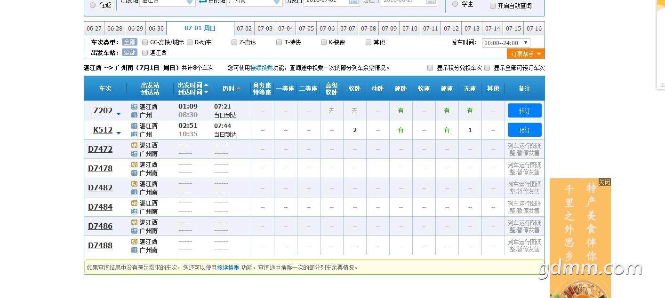
Task: Select the 07-02 date tab
Action: click(244, 28)
